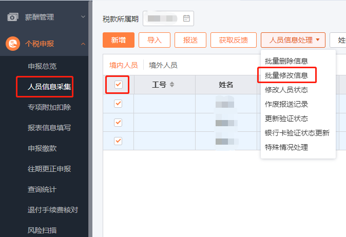
Task: Switch to the 境外人员 tab
Action: [x=163, y=65]
